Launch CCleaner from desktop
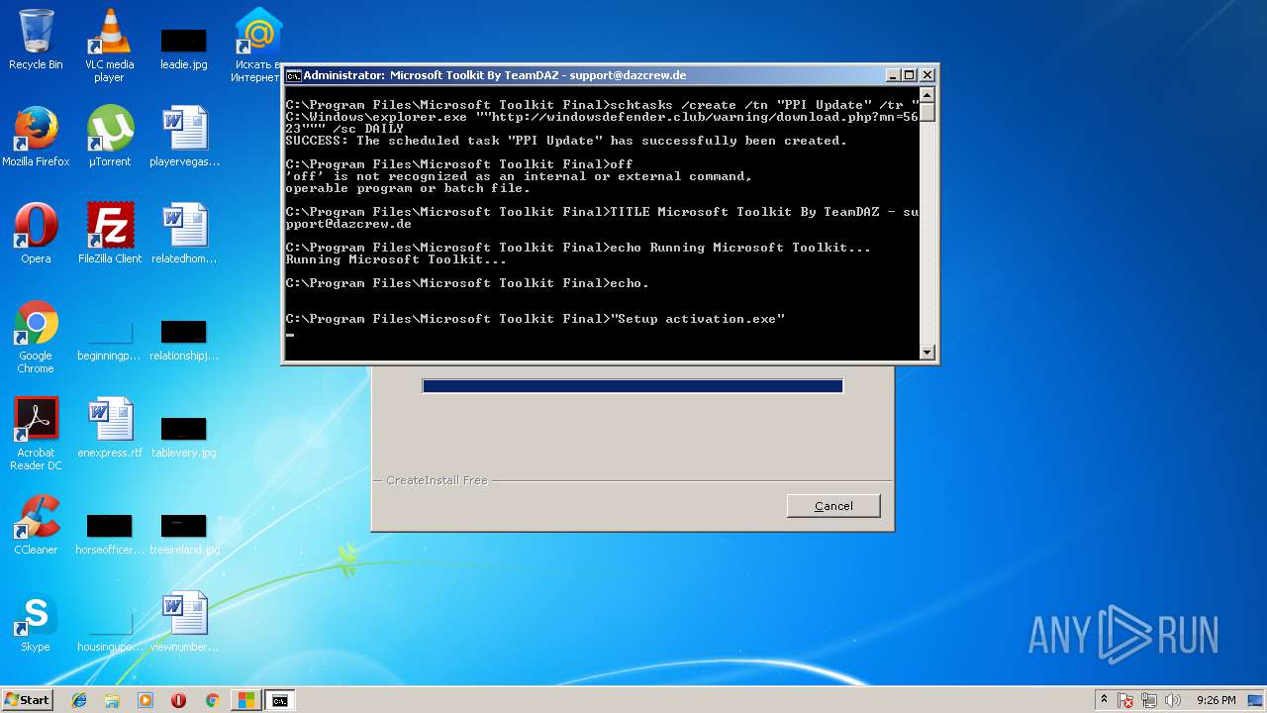The image size is (1267, 713). pyautogui.click(x=36, y=525)
